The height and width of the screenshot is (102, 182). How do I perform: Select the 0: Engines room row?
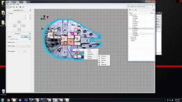[x=141, y=17]
